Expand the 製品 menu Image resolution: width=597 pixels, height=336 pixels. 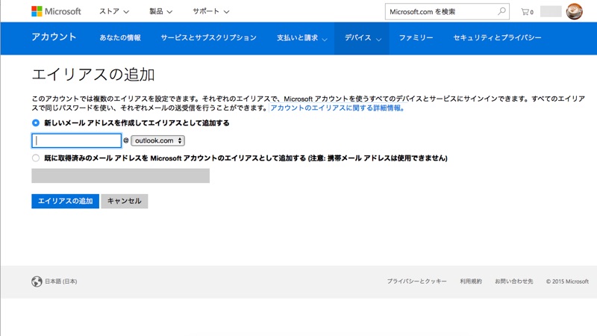click(160, 11)
